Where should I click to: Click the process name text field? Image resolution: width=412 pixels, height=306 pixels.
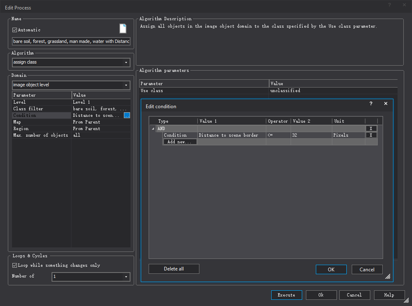point(71,41)
